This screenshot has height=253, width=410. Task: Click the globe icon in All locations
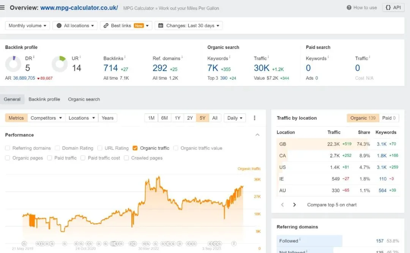[x=59, y=26]
